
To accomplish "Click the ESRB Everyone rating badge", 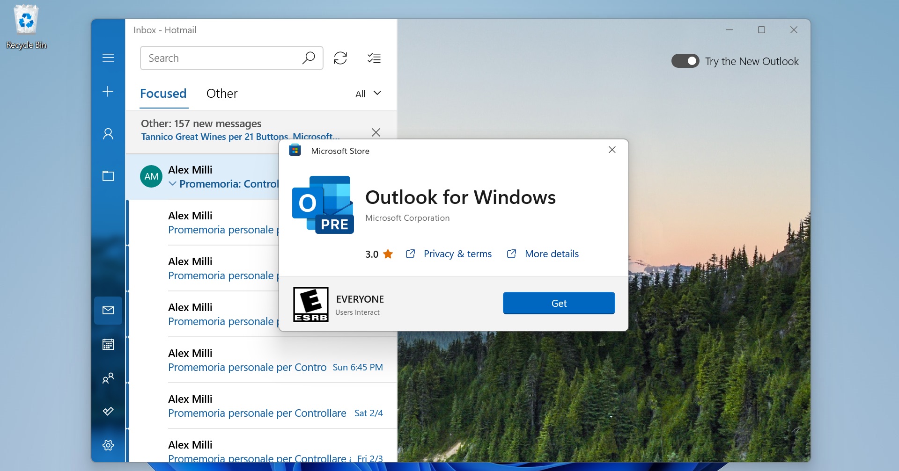I will 311,304.
